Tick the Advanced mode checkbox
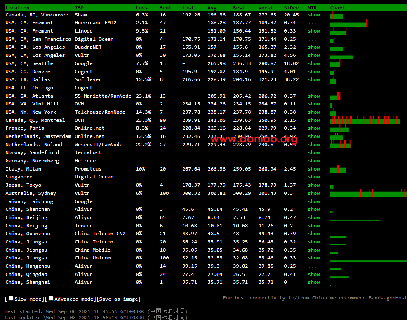Image resolution: width=407 pixels, height=320 pixels. (x=51, y=298)
